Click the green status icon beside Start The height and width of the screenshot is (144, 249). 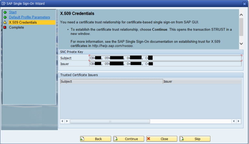5,12
